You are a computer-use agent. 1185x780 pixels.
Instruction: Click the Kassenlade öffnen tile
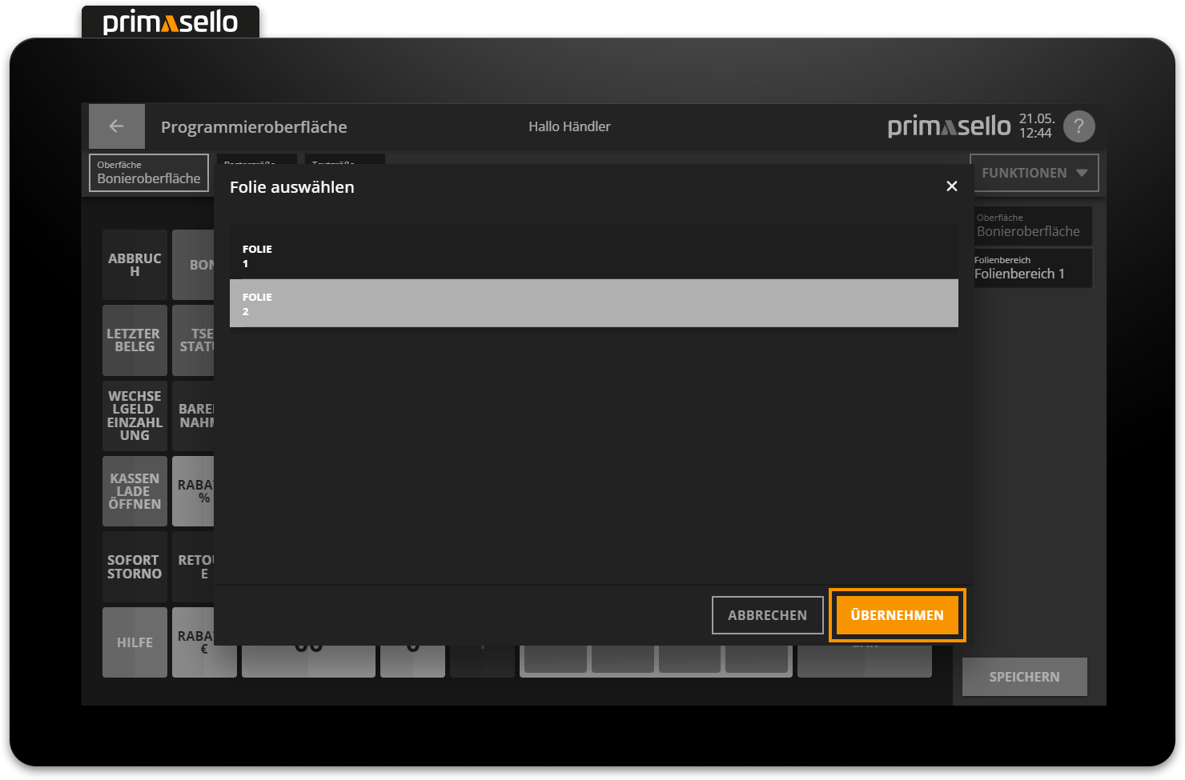(x=135, y=491)
